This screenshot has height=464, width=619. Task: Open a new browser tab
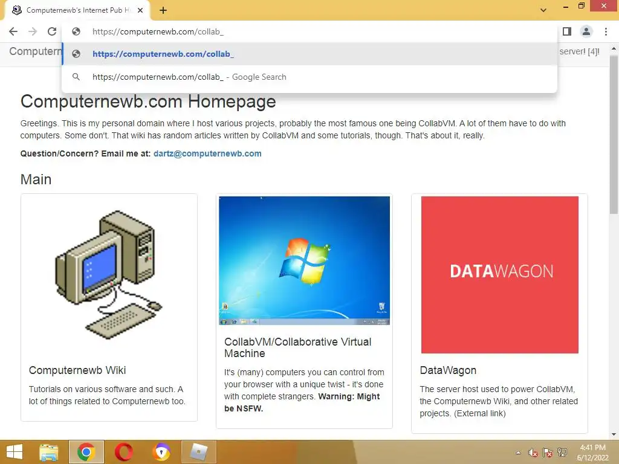point(163,10)
